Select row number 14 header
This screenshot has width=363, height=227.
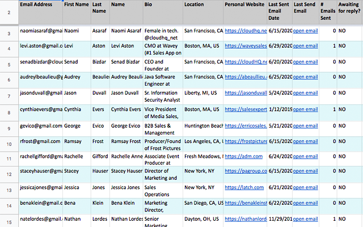9,206
